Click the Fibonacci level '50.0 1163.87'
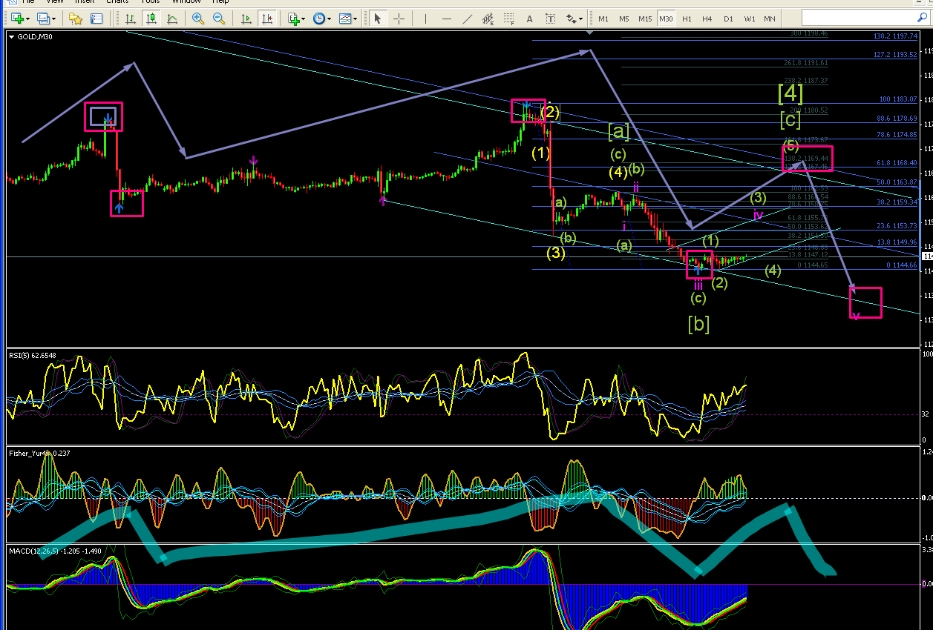The image size is (933, 630). coord(897,182)
